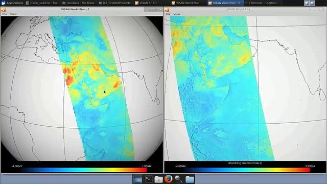The width and height of the screenshot is (327, 184).
Task: Click the first VISAN tray icon in top panel
Action: point(307,3)
